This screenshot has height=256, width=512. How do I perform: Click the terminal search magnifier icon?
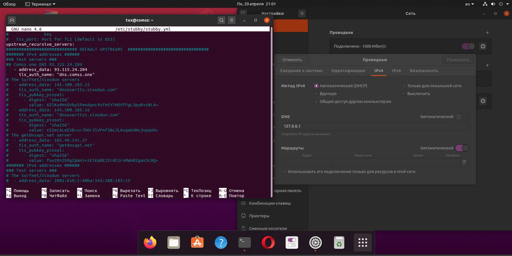pos(222,20)
